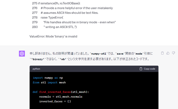Click line 279 about binary mode handles
This screenshot has width=178, height=109.
(x=74, y=22)
